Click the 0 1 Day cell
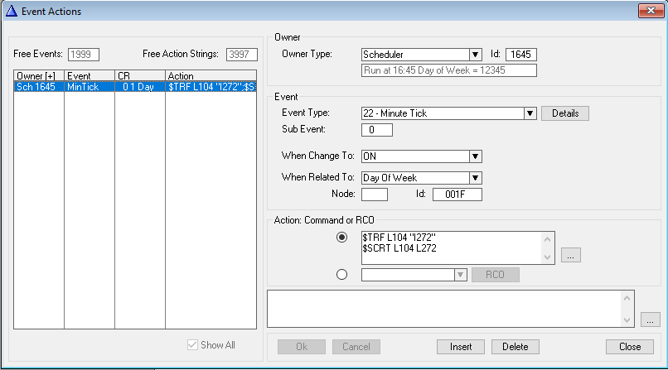Viewport: 668px width, 370px height. tap(140, 87)
